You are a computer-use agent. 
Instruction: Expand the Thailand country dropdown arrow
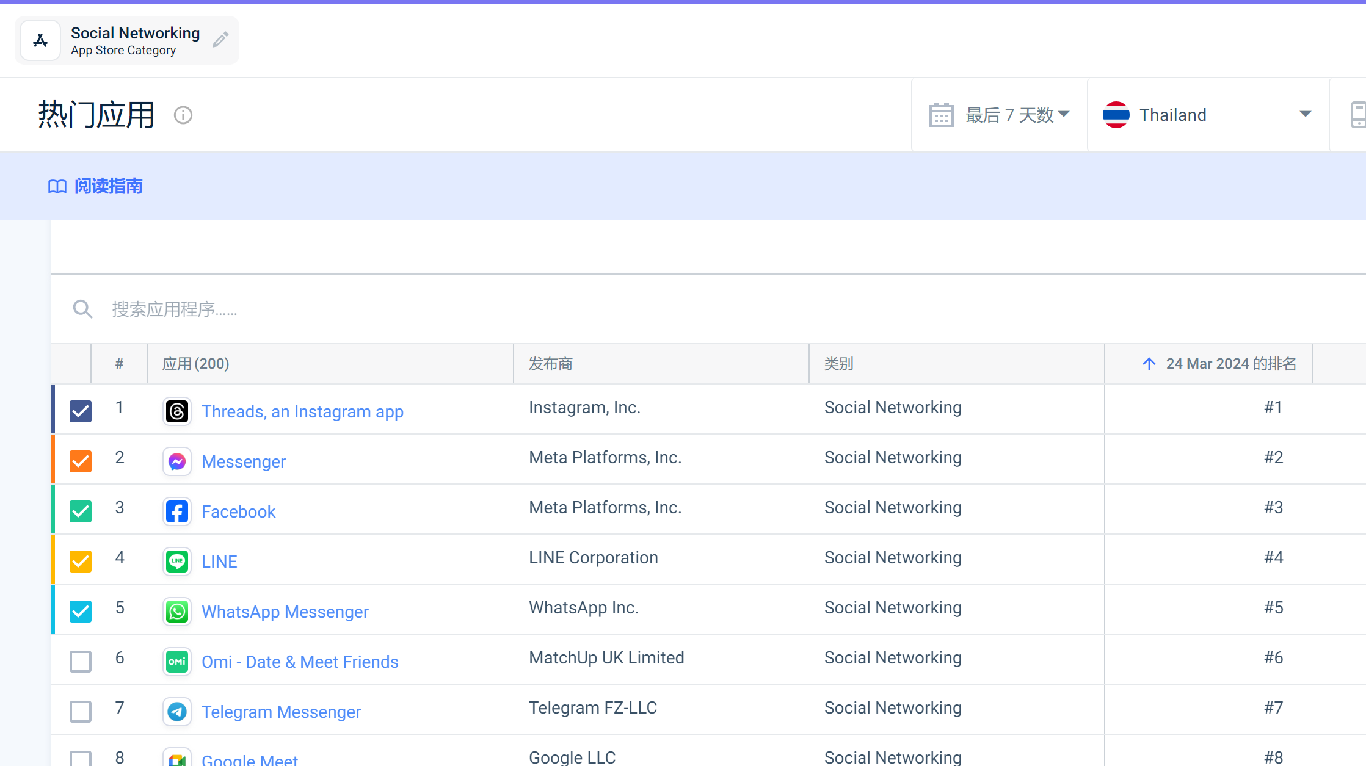[x=1306, y=114]
